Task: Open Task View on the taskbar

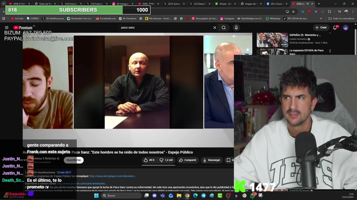Action: [x=146, y=196]
